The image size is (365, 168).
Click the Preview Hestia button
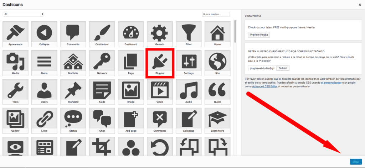[x=259, y=35]
